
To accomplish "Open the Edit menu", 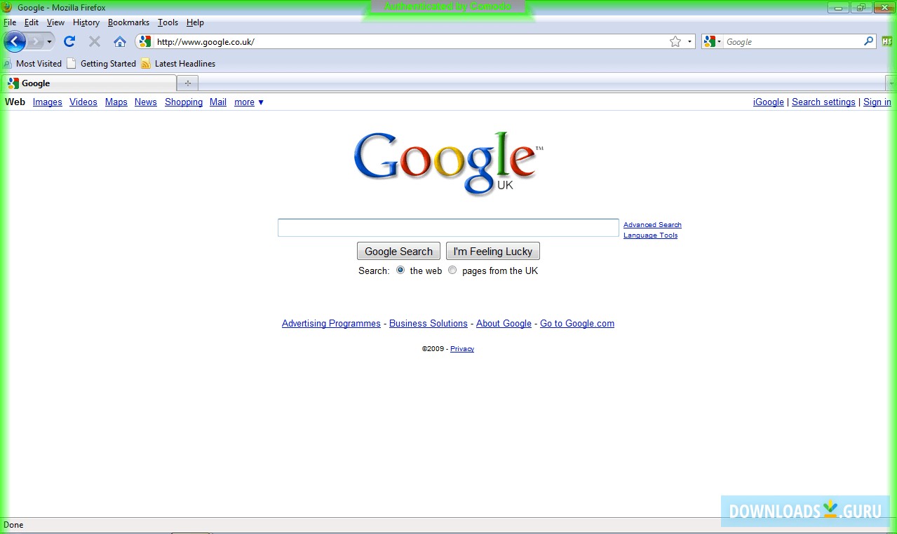I will 32,22.
